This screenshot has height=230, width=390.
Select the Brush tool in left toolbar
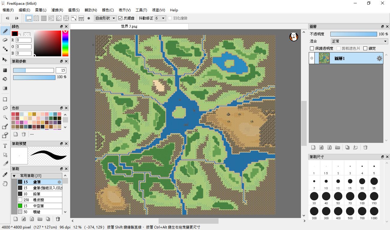tap(5, 31)
